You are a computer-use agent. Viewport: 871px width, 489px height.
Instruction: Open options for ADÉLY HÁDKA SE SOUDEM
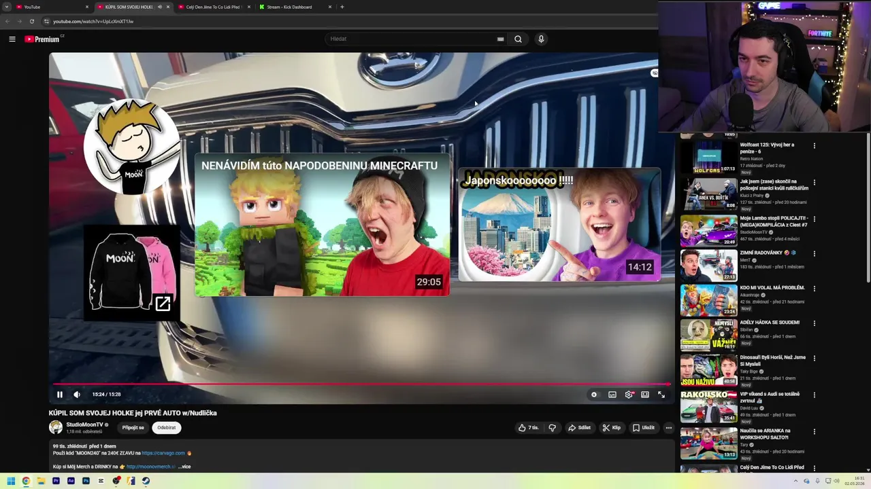pos(814,323)
